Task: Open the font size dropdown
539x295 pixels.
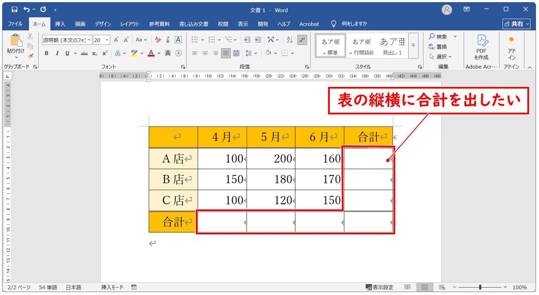Action: point(107,40)
